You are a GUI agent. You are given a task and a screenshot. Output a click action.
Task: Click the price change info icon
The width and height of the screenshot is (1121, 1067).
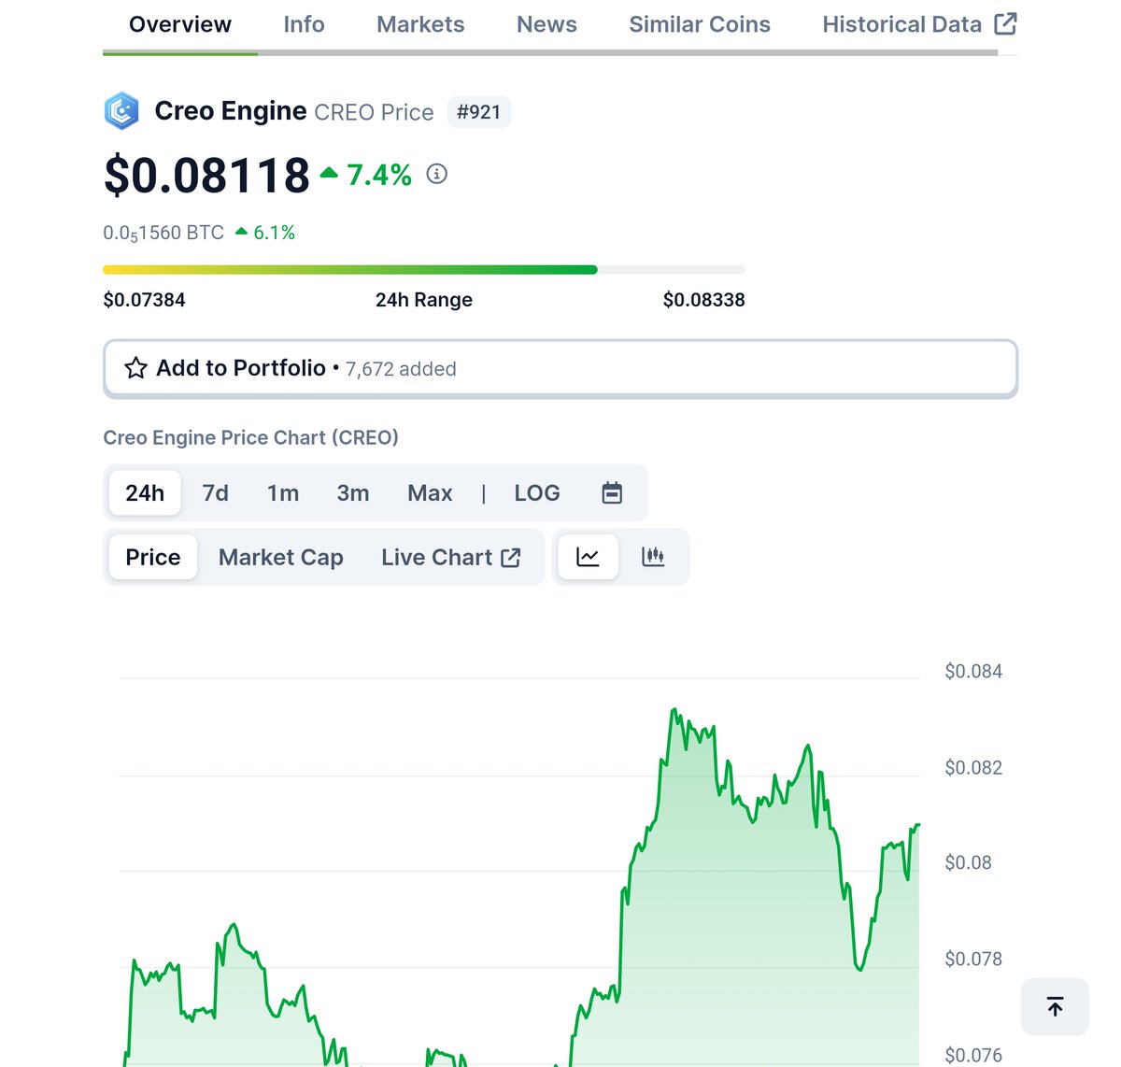[x=436, y=174]
